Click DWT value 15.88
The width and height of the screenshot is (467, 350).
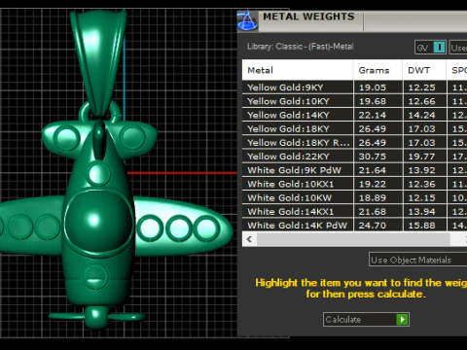point(421,226)
